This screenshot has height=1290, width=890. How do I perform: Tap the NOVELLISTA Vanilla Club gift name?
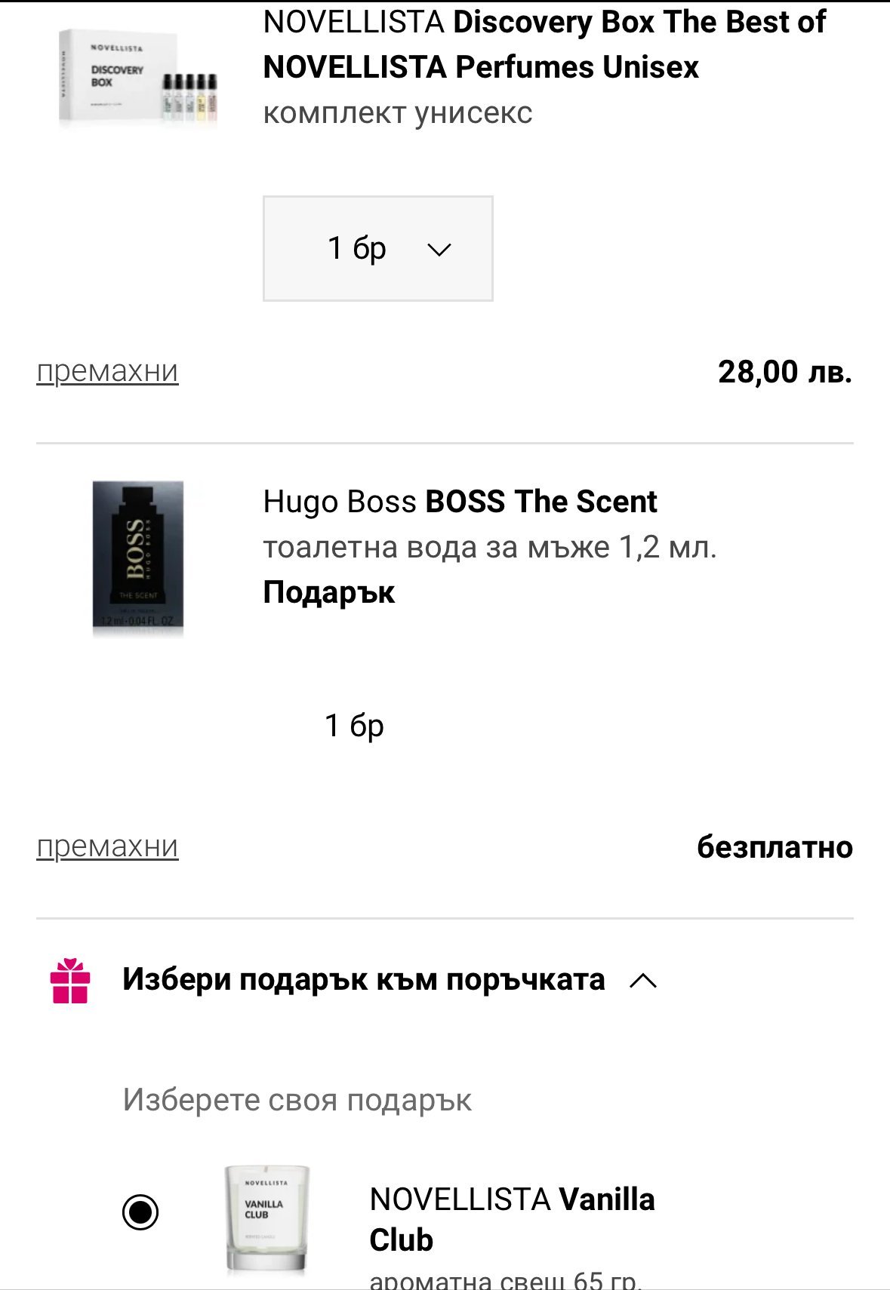[x=512, y=1219]
